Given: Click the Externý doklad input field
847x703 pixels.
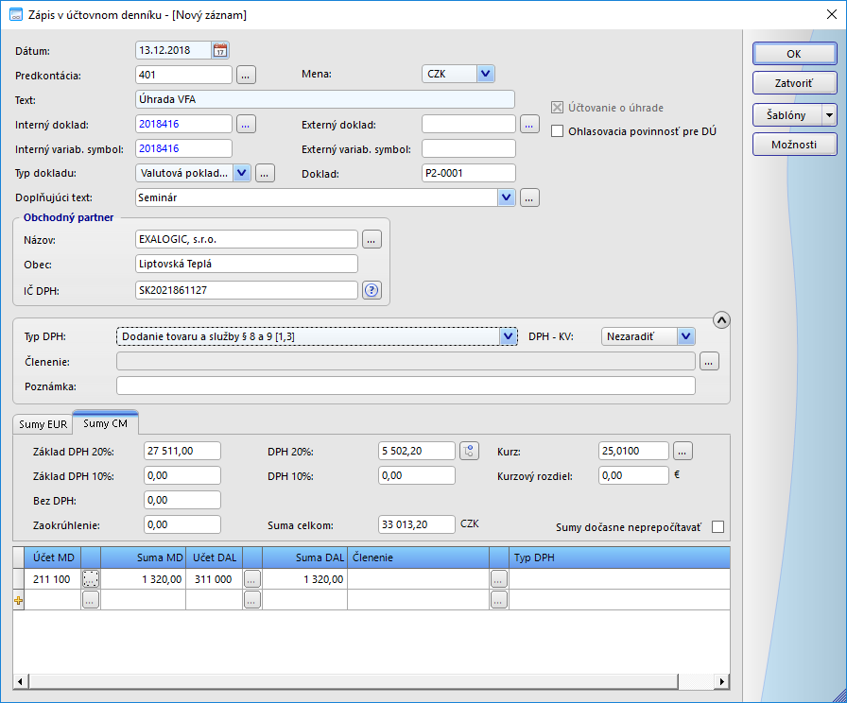Looking at the screenshot, I should pyautogui.click(x=468, y=124).
